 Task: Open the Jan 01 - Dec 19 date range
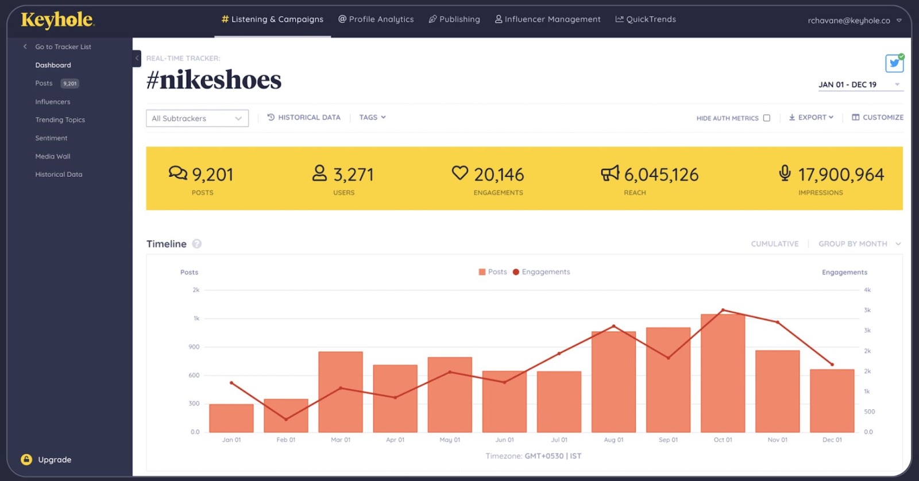860,85
